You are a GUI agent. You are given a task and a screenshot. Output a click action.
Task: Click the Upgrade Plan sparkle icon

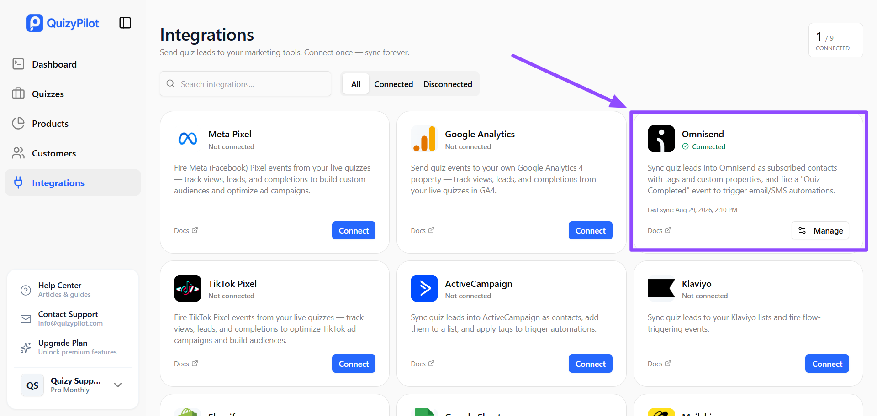pos(26,348)
